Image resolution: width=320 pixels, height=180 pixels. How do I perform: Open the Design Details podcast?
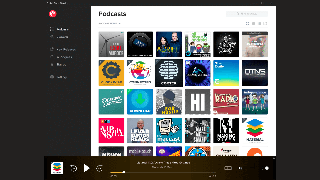tap(112, 102)
